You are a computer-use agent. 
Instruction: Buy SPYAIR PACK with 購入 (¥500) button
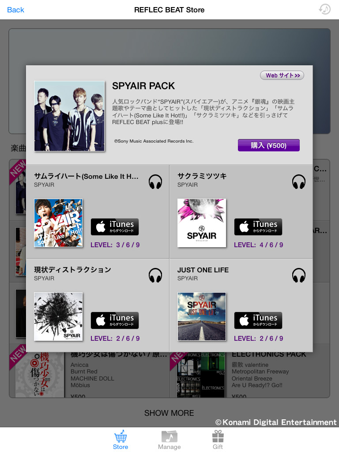coord(269,145)
